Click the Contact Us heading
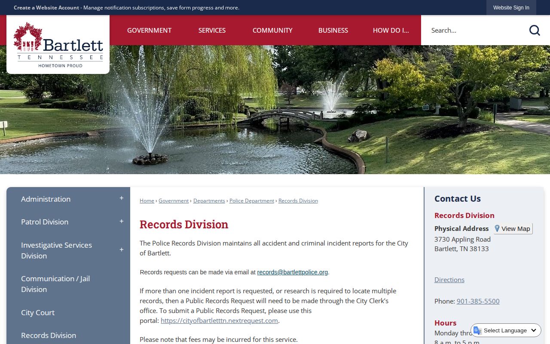 tap(458, 199)
